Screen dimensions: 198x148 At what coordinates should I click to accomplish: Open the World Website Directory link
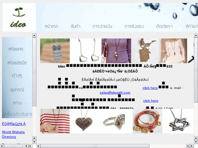tap(13, 134)
